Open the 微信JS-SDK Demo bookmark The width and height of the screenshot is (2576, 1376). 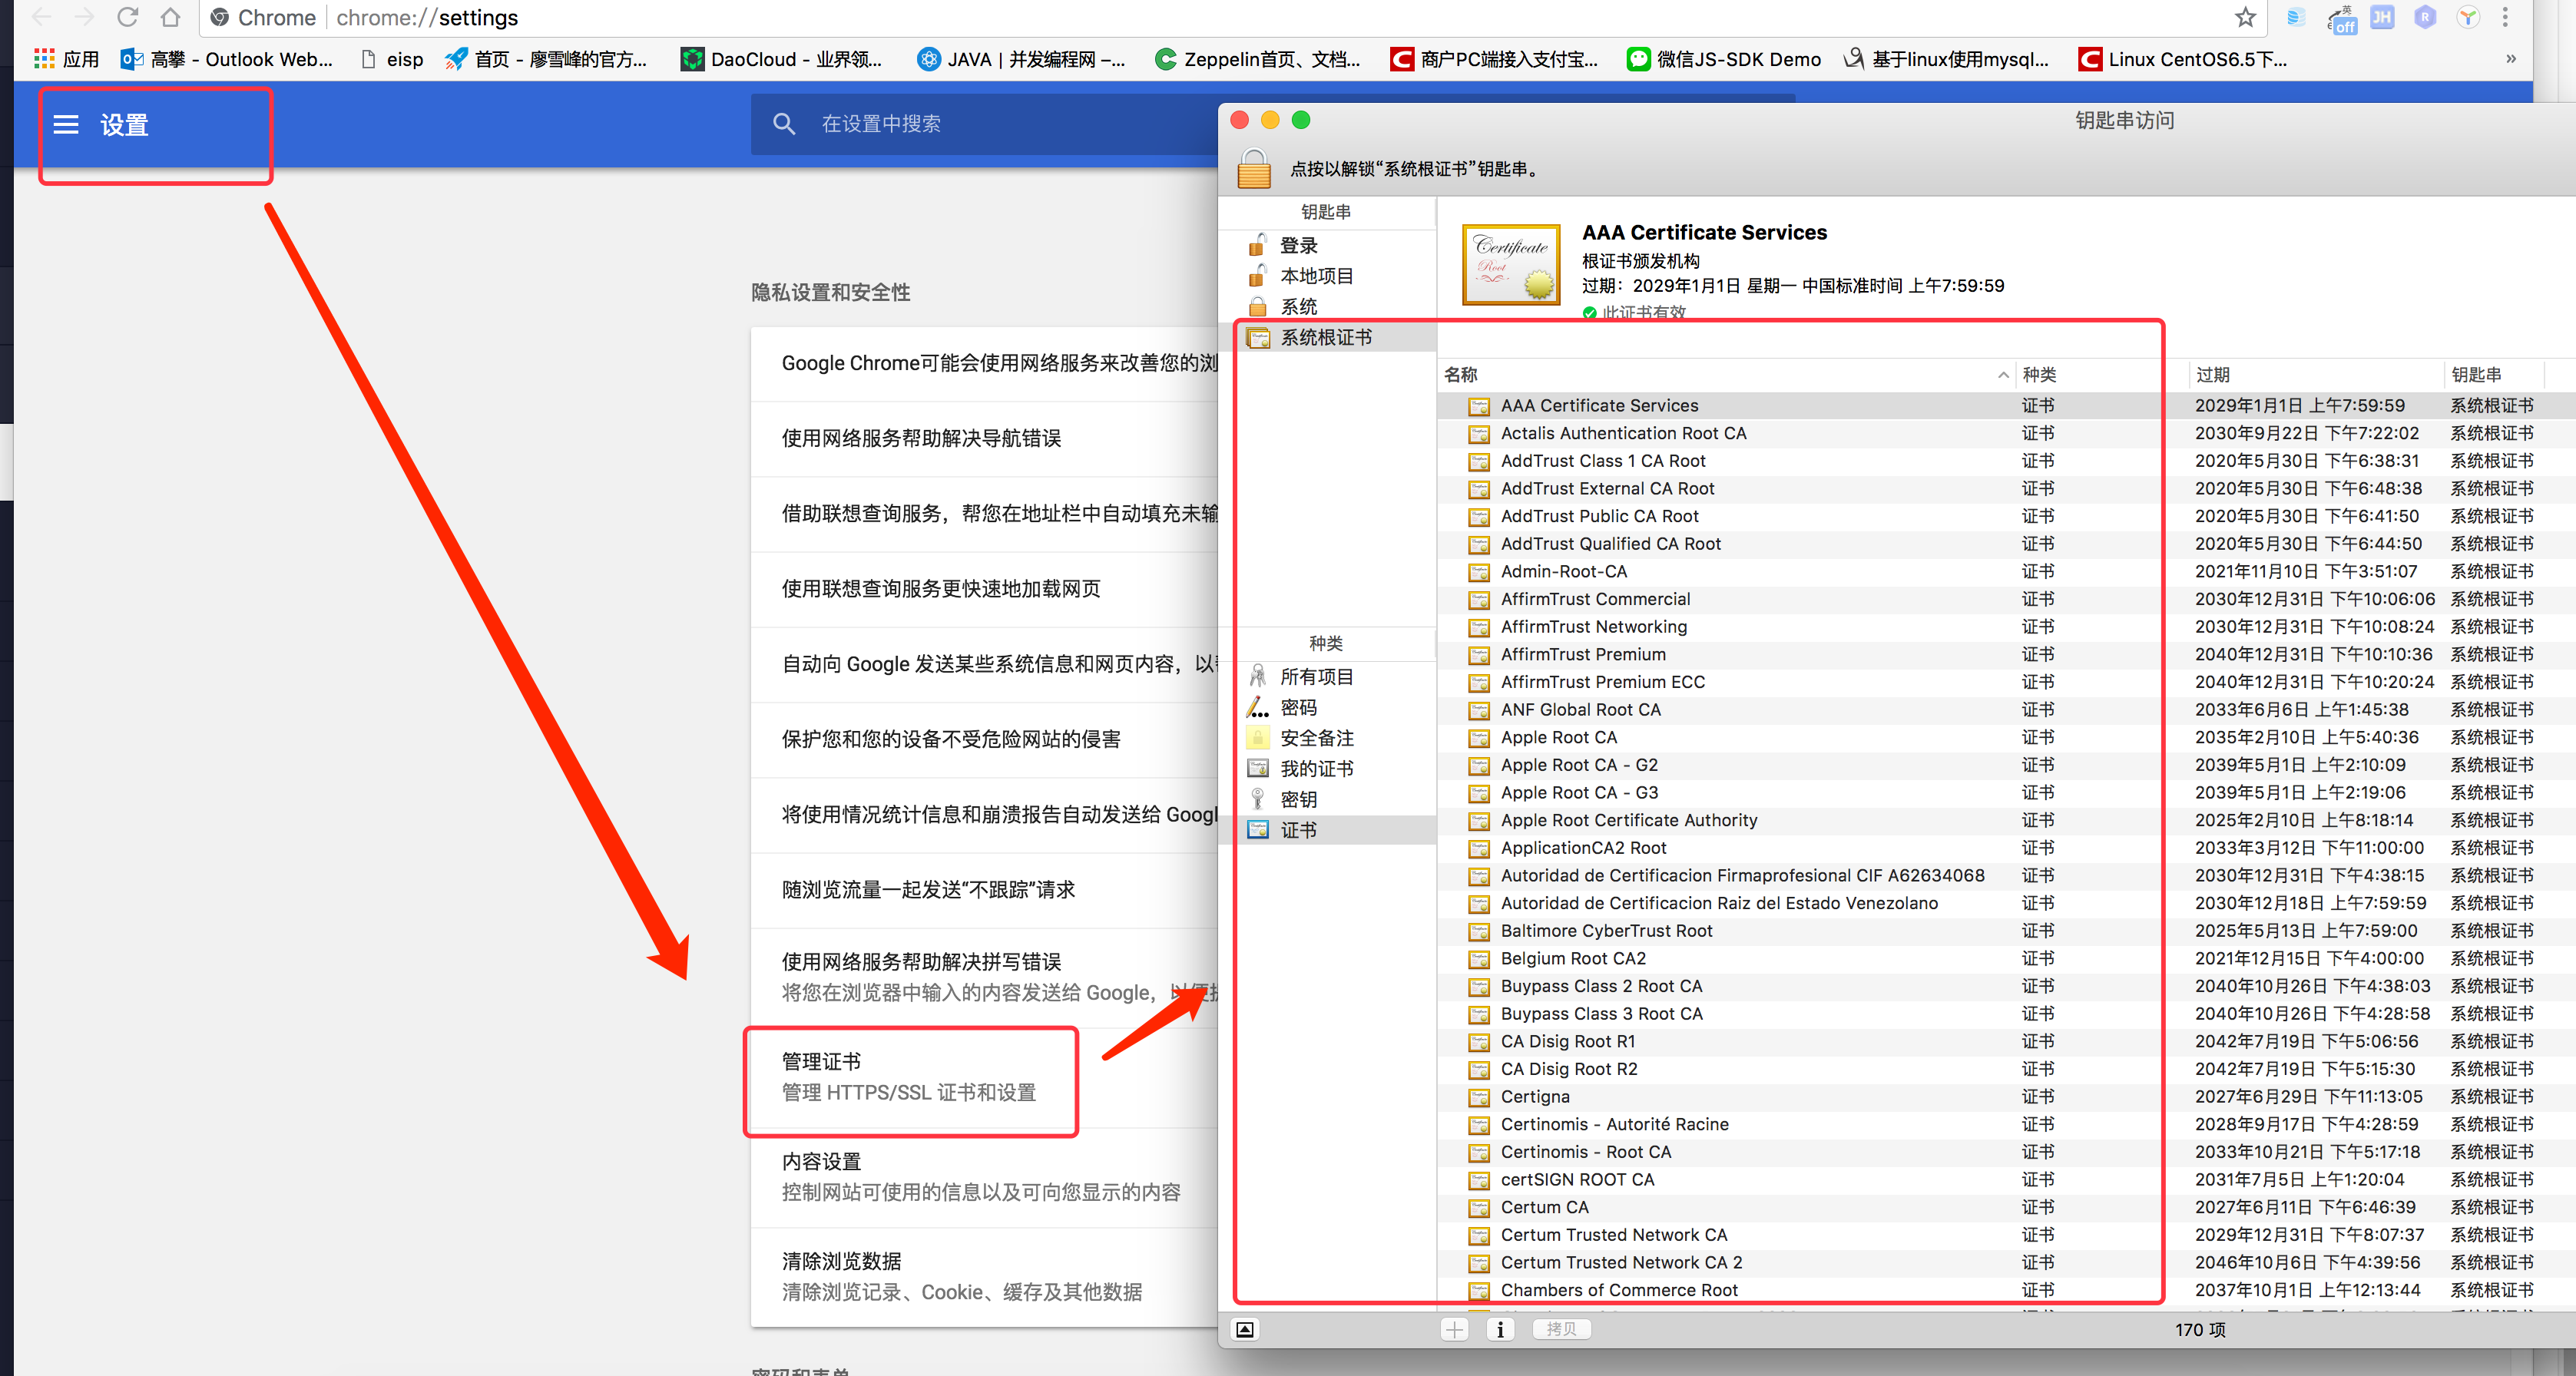coord(1724,59)
